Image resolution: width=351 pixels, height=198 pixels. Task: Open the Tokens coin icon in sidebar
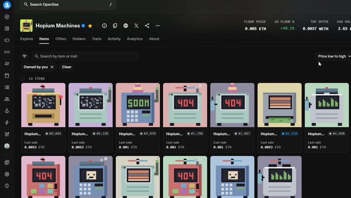[7, 40]
